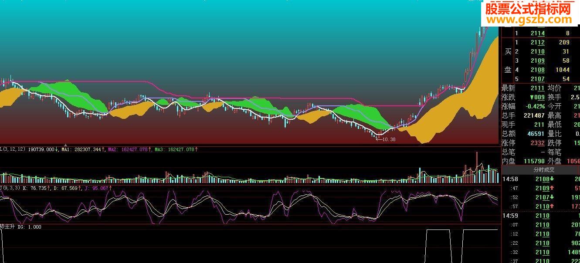Click buy-three price 2109 in 买盘
Screen dimensions: 580x263
pos(537,61)
